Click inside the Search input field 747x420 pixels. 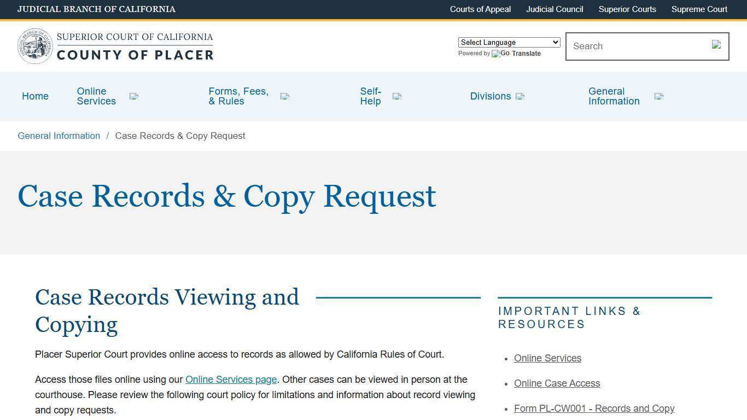(629, 46)
